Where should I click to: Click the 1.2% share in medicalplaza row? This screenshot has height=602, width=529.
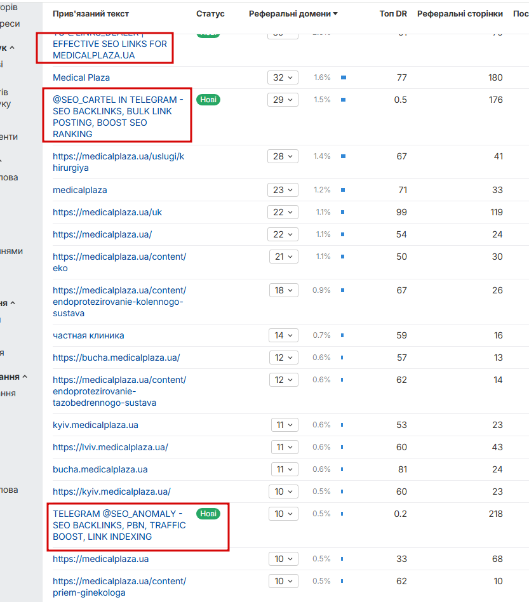[322, 190]
